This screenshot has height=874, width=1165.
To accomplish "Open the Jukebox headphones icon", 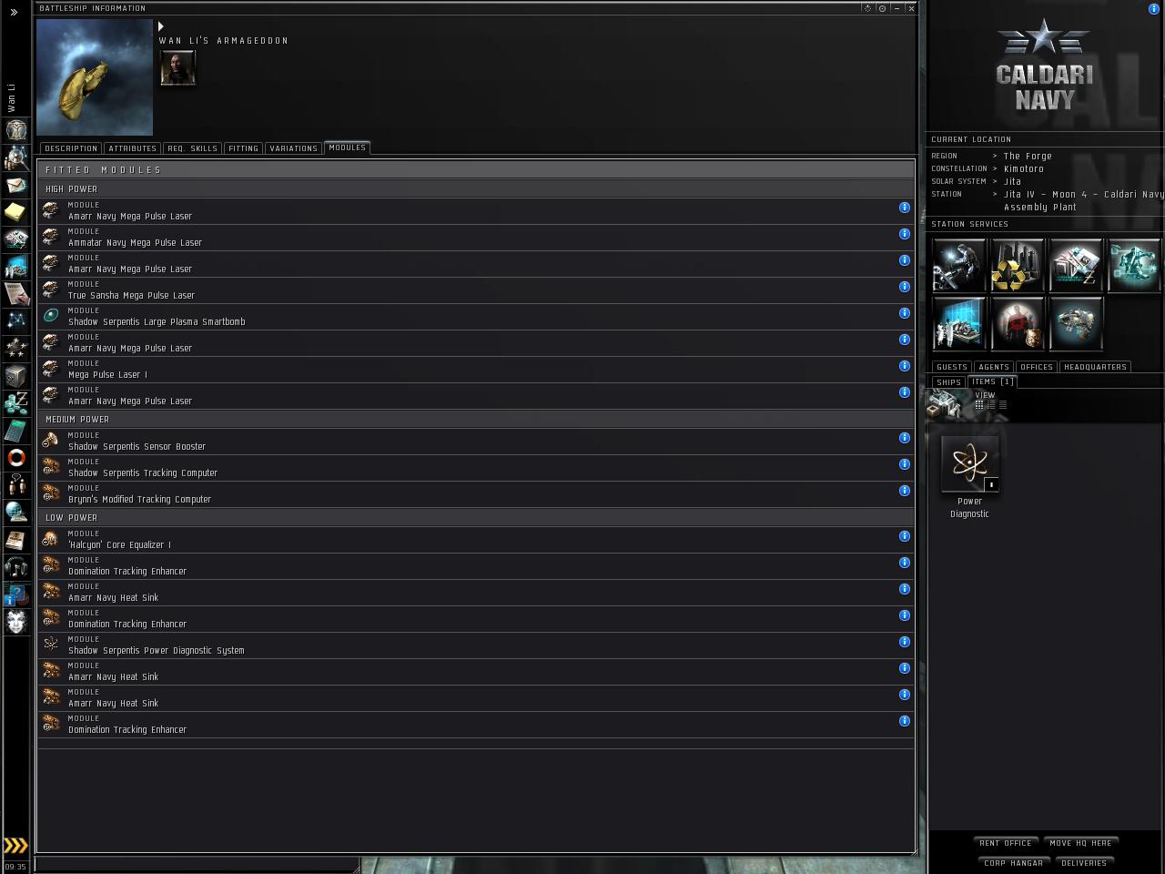I will click(x=16, y=566).
